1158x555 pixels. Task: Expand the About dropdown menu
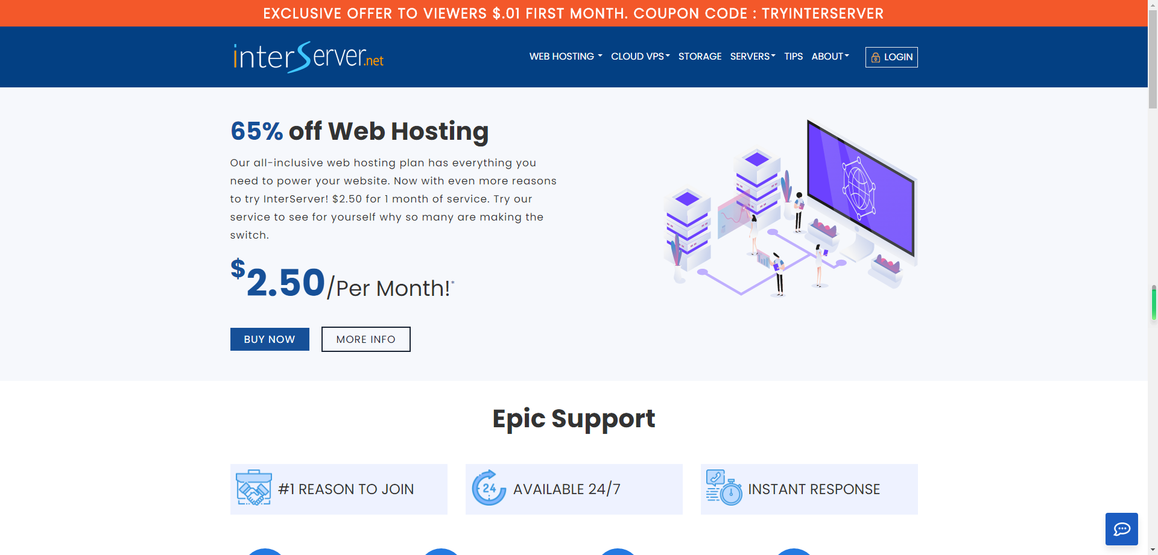830,56
